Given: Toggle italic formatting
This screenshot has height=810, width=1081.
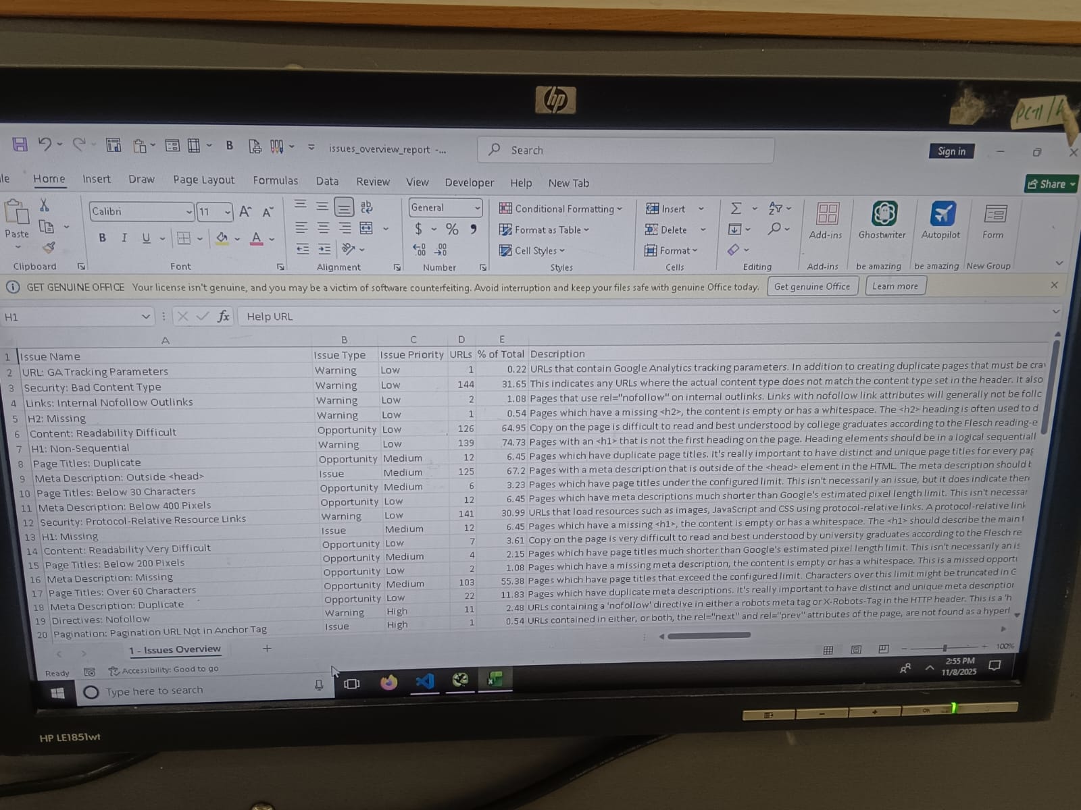Looking at the screenshot, I should pos(124,238).
